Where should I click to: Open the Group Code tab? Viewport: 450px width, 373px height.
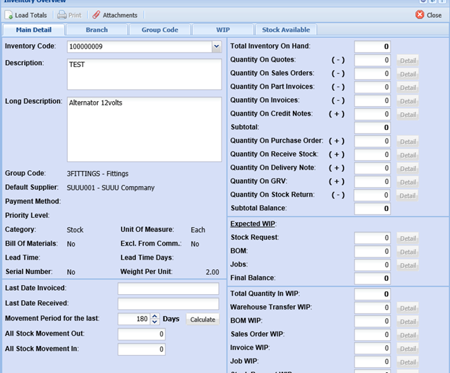(160, 30)
